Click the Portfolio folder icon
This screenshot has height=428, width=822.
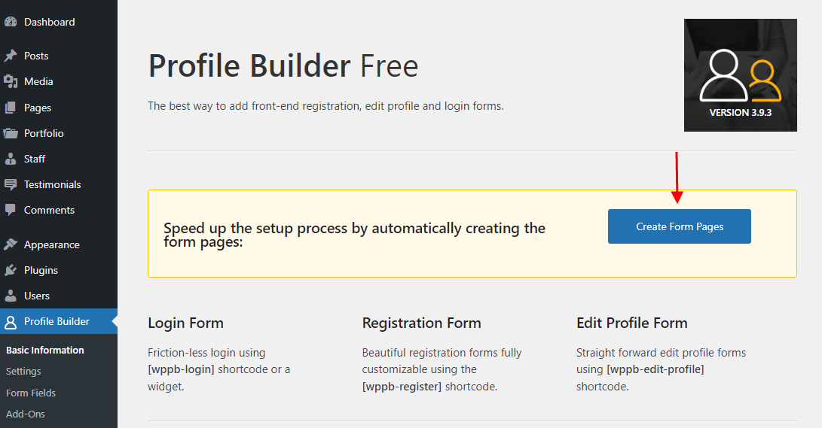click(x=11, y=133)
